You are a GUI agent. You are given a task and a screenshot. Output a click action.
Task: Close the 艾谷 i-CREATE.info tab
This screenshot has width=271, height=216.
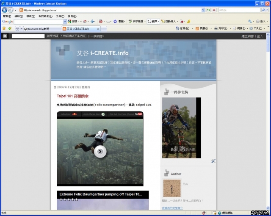coord(98,29)
